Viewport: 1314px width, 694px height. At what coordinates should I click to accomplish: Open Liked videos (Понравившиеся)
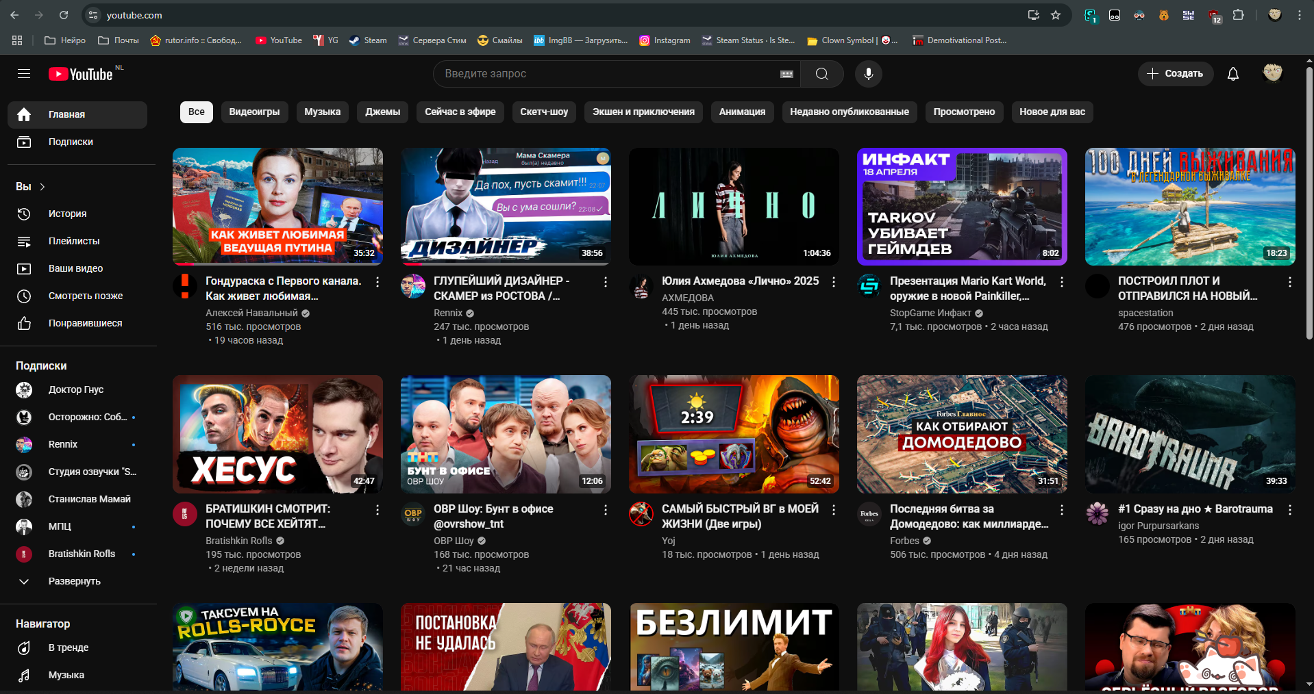tap(85, 323)
